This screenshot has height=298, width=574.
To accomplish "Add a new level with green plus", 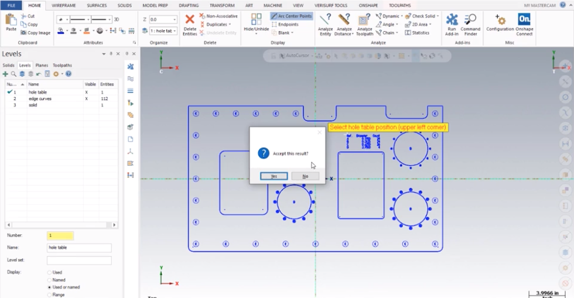I will pyautogui.click(x=5, y=74).
